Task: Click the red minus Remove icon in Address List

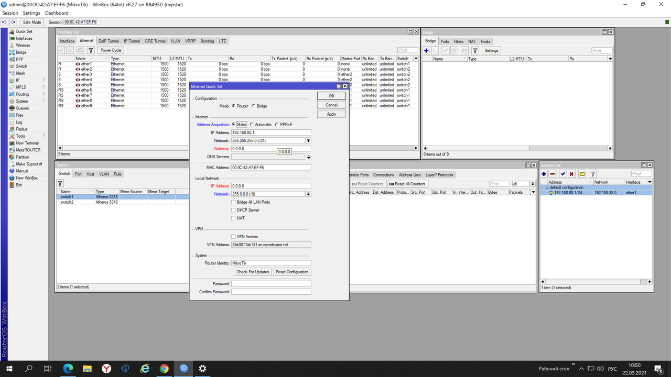Action: point(553,174)
